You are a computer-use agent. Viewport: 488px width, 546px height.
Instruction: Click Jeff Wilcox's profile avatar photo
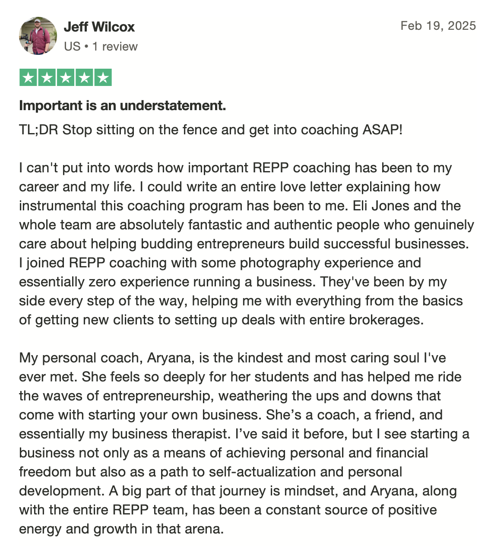pos(38,36)
